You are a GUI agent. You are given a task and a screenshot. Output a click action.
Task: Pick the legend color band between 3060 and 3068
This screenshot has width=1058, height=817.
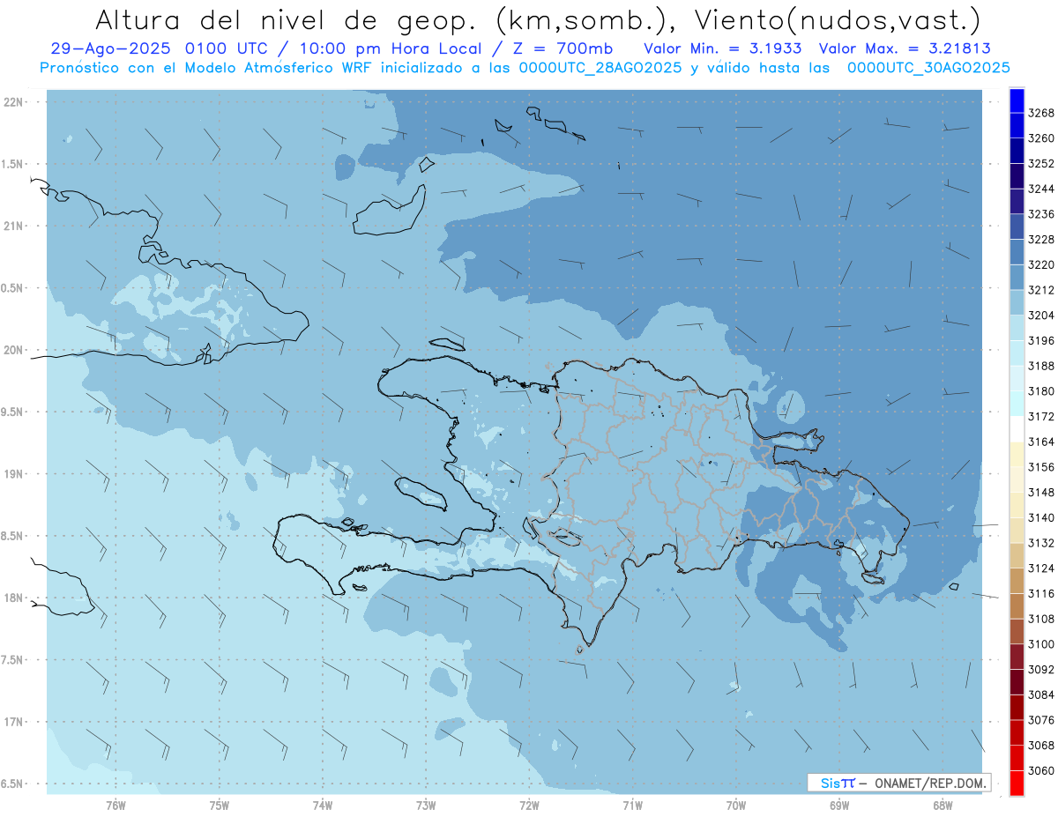[1017, 758]
